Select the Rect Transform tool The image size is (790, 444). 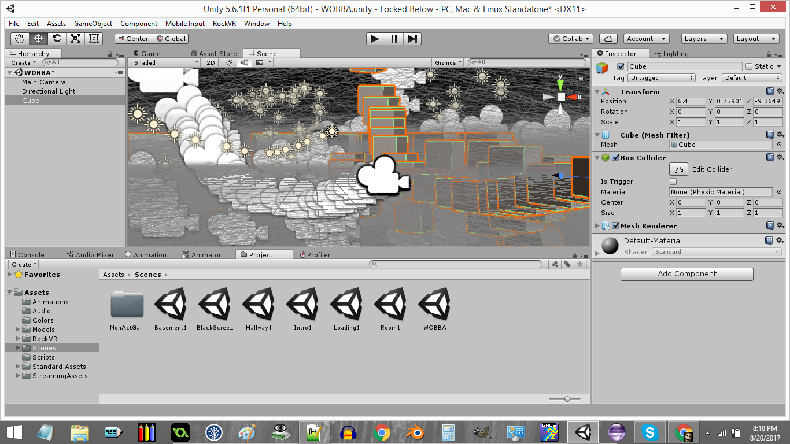(x=94, y=39)
